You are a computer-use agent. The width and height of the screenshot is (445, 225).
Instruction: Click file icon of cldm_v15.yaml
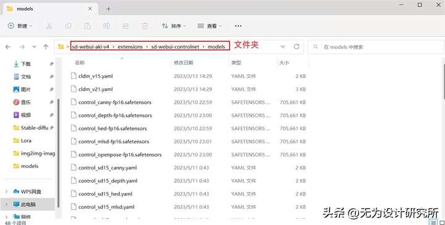point(74,76)
